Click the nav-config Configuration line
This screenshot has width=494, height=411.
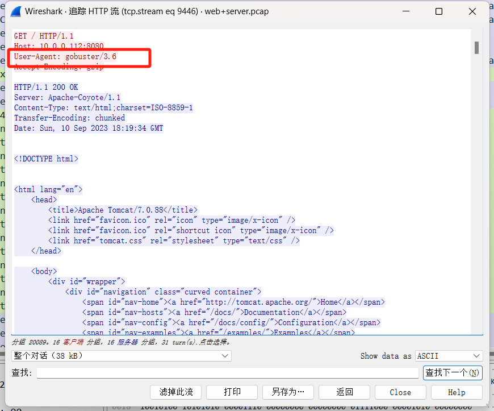tap(231, 323)
